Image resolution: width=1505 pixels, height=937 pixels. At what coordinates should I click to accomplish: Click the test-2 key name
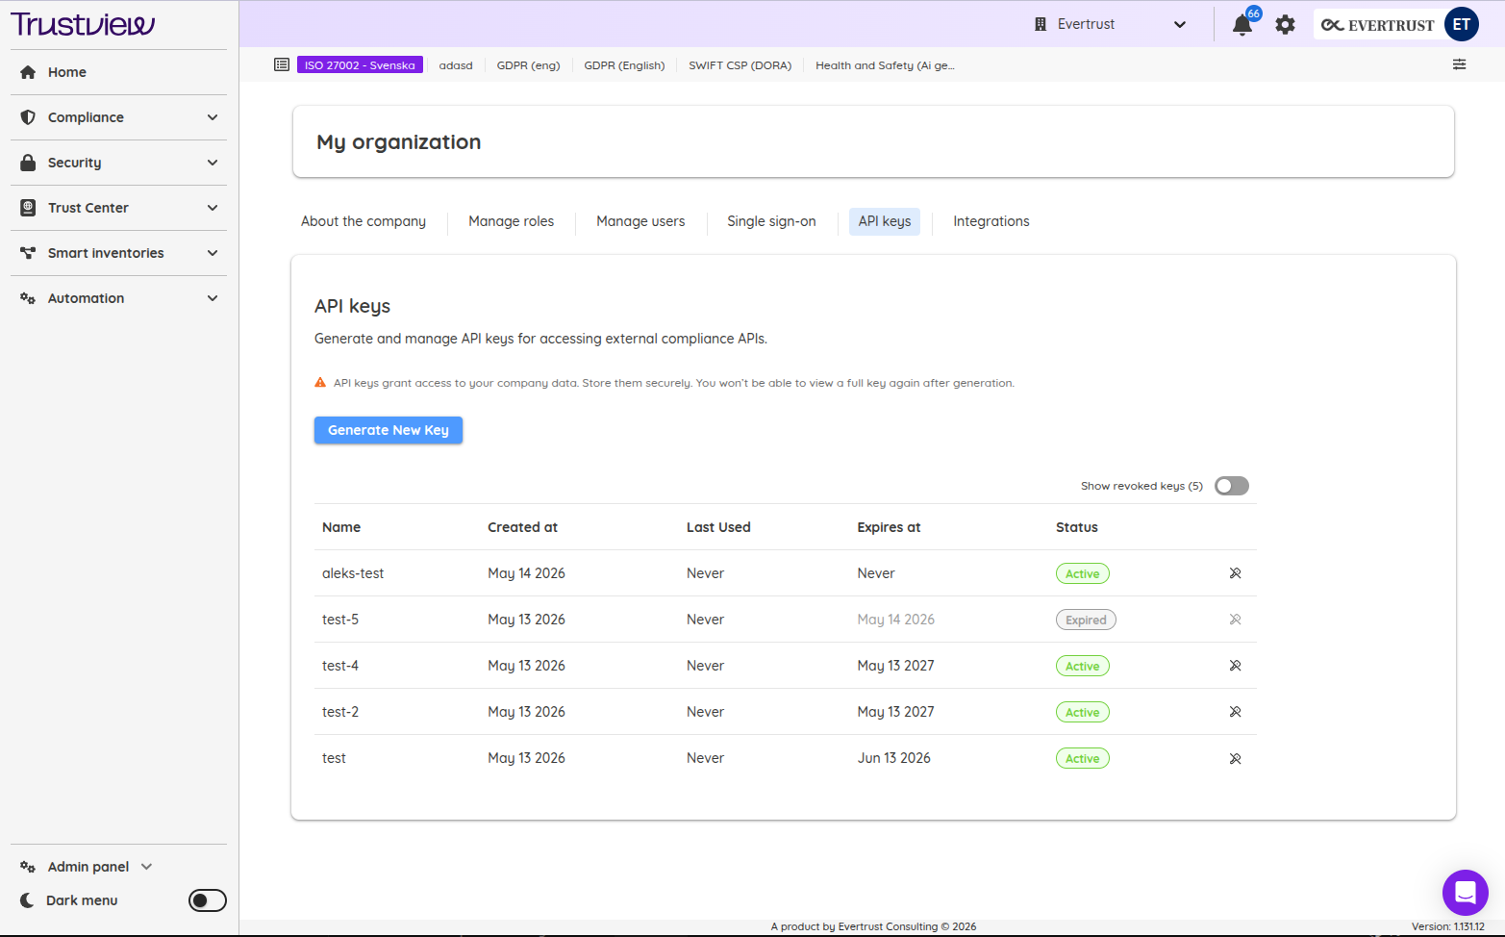(340, 712)
